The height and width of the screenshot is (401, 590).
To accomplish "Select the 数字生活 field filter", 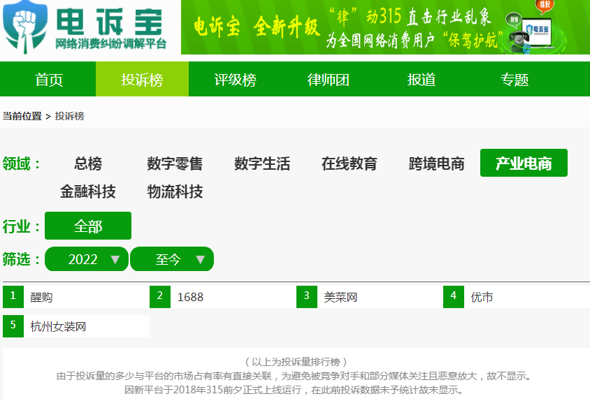I will click(x=262, y=163).
